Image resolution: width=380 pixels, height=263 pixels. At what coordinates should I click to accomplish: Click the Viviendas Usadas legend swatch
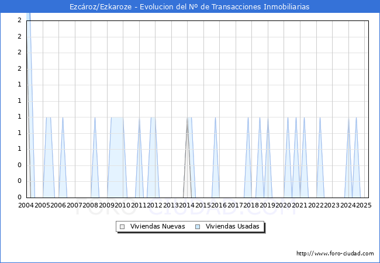click(x=198, y=227)
